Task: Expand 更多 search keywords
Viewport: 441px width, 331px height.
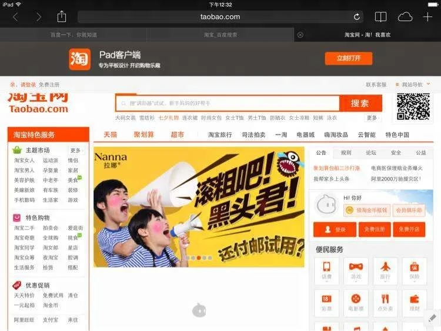Action: 372,118
